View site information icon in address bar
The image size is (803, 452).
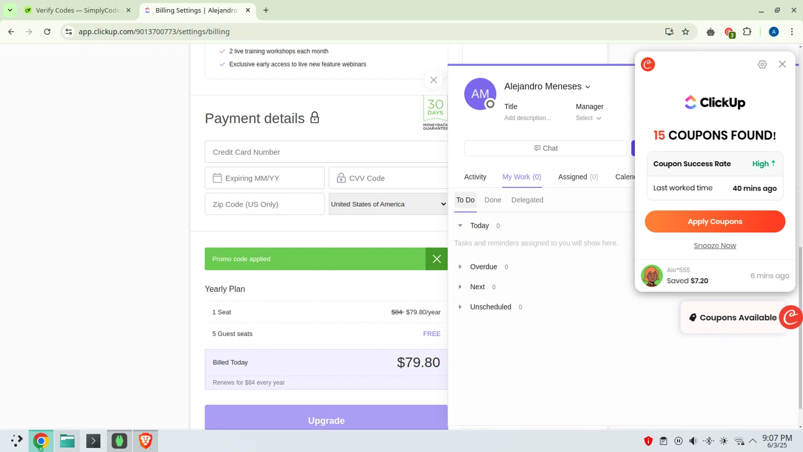[69, 32]
